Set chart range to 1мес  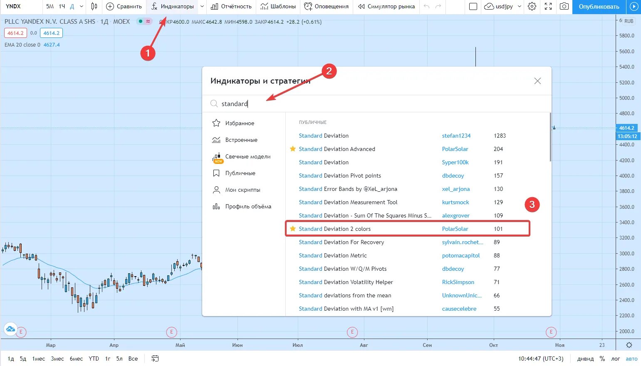[39, 359]
